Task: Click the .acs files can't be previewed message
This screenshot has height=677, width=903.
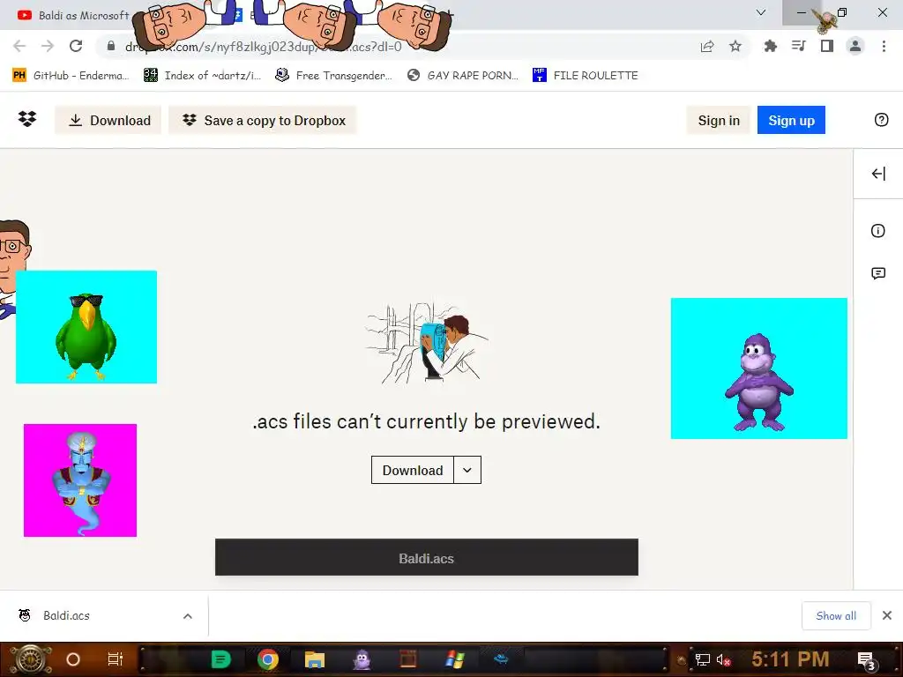Action: 426,421
